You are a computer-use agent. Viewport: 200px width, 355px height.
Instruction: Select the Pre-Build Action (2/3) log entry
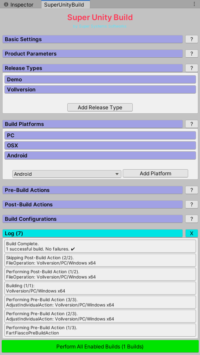100,316
